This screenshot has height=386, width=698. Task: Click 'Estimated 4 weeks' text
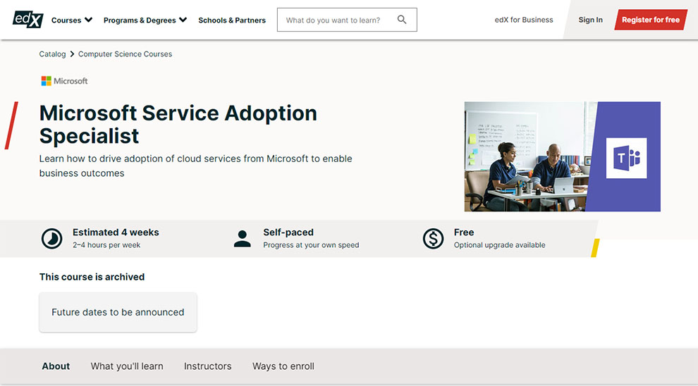click(x=116, y=232)
